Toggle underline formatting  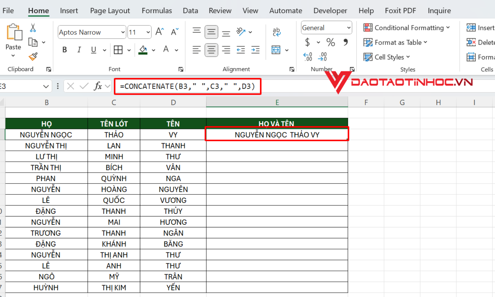[93, 49]
